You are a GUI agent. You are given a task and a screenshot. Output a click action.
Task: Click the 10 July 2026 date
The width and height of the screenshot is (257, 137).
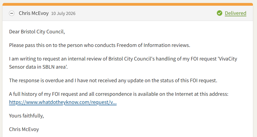[63, 14]
